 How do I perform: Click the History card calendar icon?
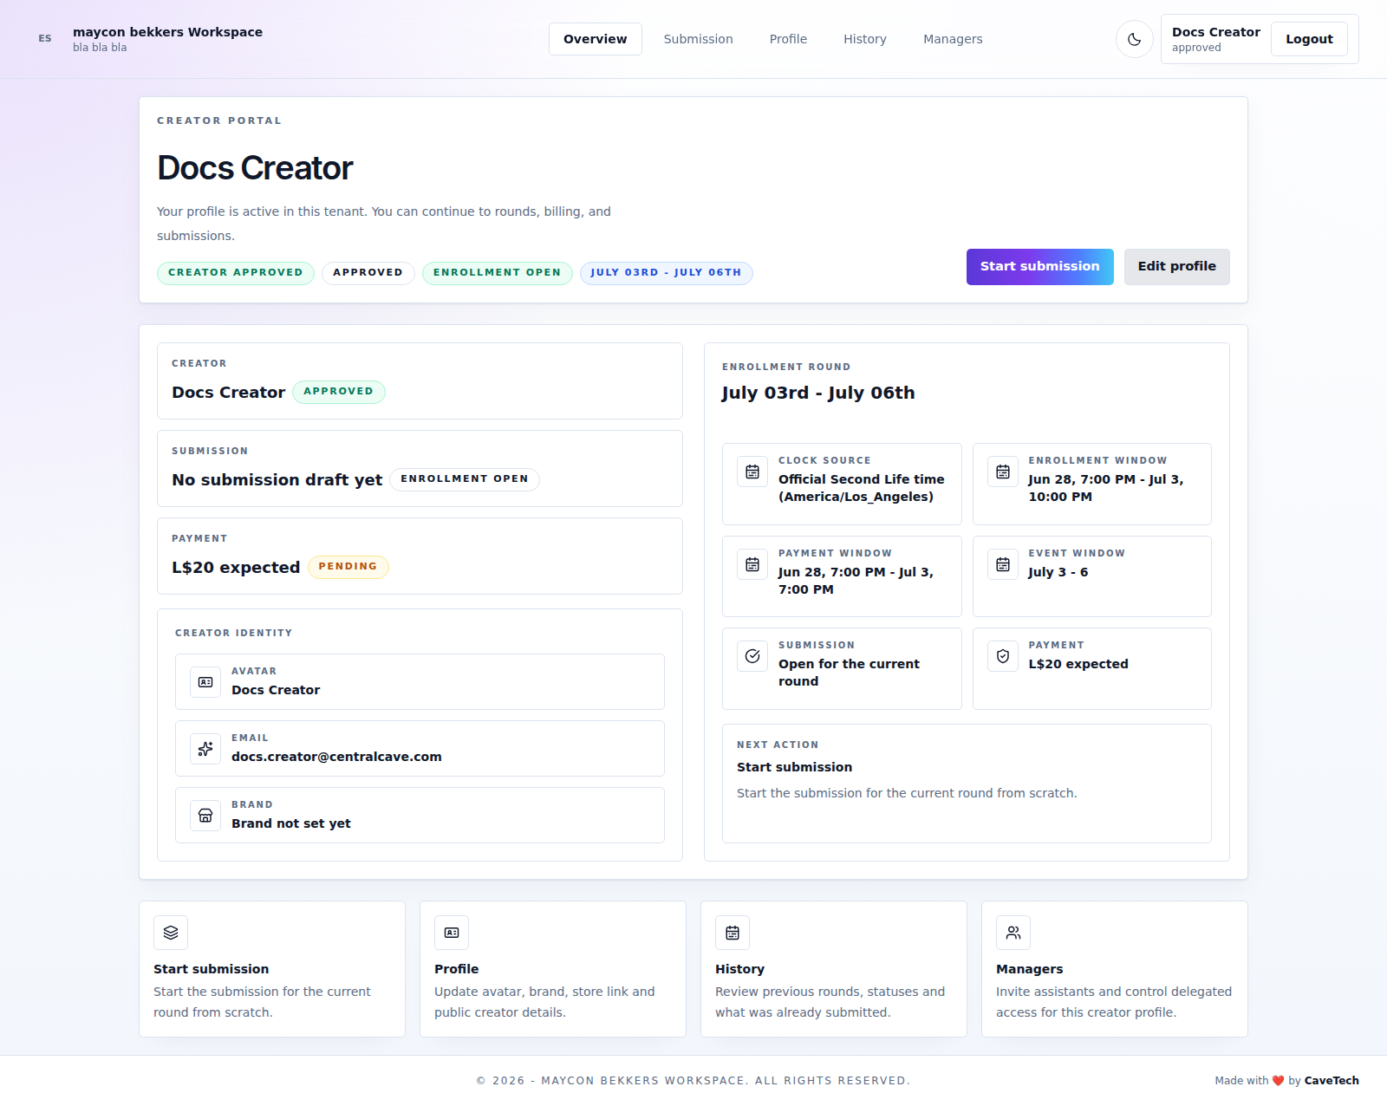[733, 933]
